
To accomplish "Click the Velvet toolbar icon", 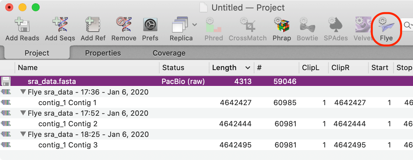I will 363,25.
